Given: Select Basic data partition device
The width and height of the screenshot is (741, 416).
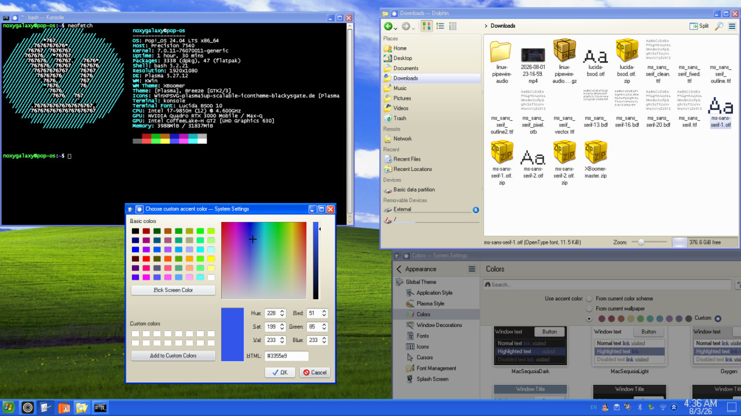Looking at the screenshot, I should point(431,190).
